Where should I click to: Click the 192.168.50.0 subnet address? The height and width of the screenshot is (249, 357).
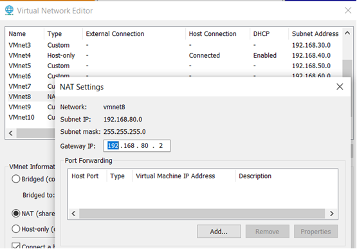(x=311, y=66)
